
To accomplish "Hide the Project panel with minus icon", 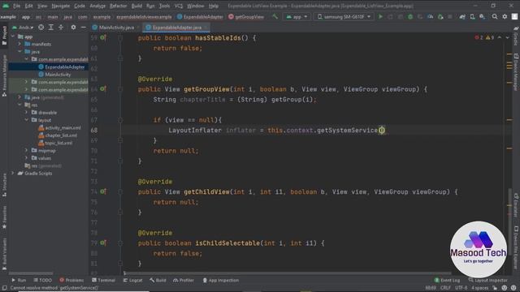I will tap(83, 27).
